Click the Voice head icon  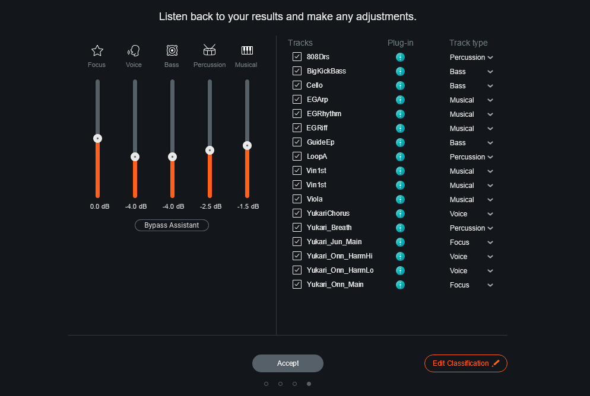(x=134, y=50)
